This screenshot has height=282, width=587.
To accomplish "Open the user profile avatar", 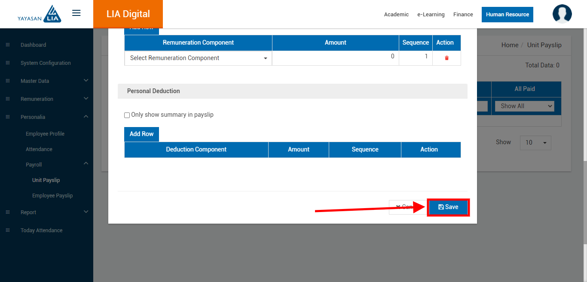I will pos(562,14).
